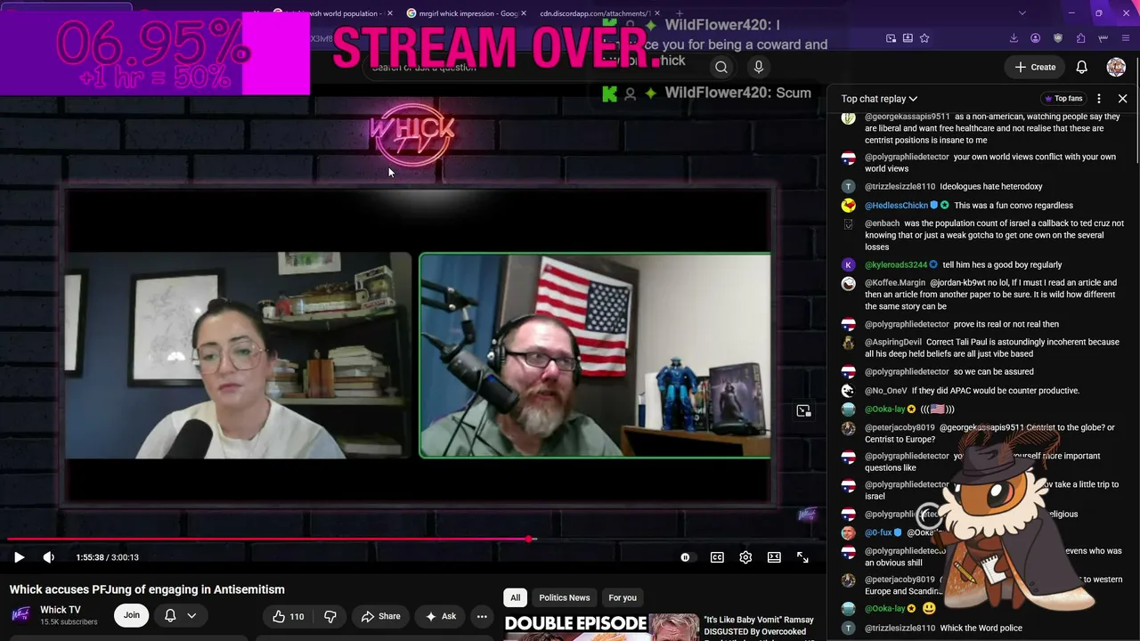Close the cdn.discordapp.com tab
The image size is (1140, 641).
coord(657,13)
